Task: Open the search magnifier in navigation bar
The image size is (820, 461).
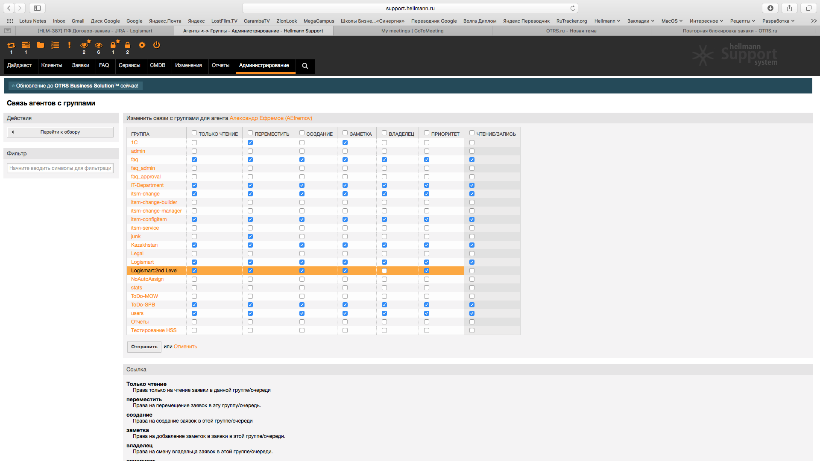Action: pos(305,66)
